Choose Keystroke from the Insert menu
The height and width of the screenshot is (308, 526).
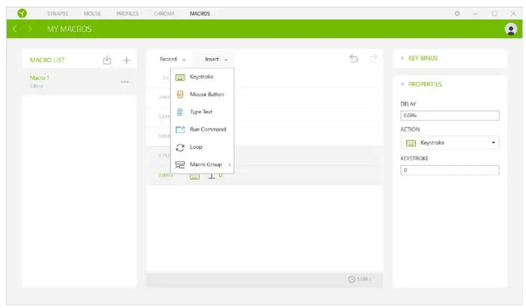202,77
